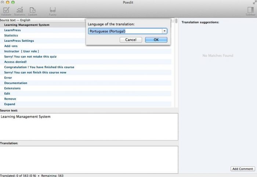
Task: Select the 'Edit' row
Action: (x=86, y=93)
